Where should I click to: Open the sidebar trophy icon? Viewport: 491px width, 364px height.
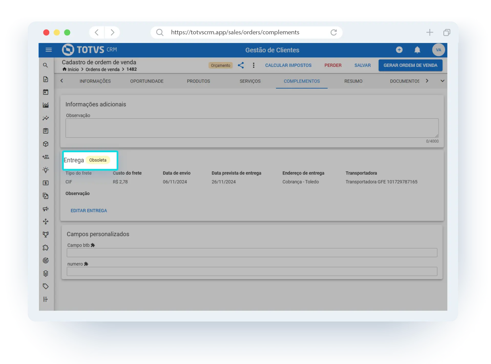coord(46,234)
